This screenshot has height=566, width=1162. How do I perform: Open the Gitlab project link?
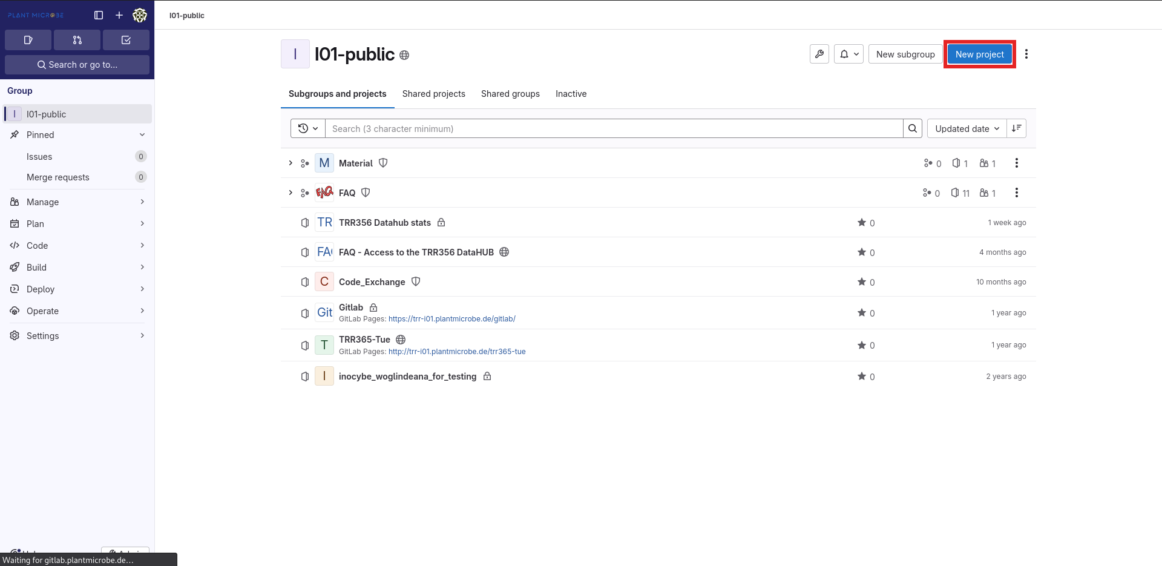(x=351, y=307)
